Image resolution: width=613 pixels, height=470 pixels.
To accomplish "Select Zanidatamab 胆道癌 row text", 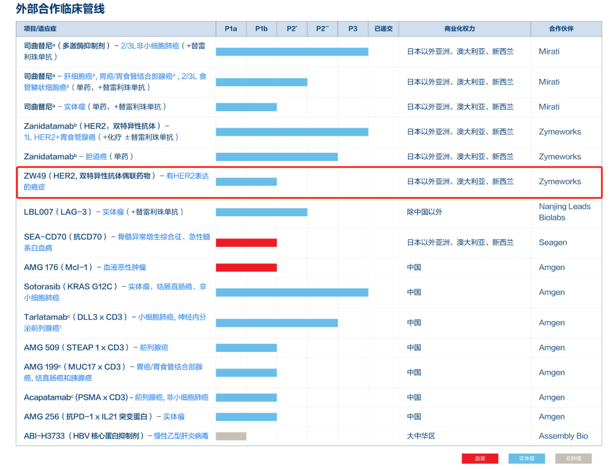I will click(78, 157).
